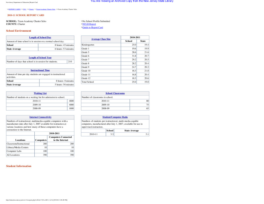Viewport: 264px width, 204px height.
Task: Select Grade 6 school class size "31.8"
Action: point(134,56)
